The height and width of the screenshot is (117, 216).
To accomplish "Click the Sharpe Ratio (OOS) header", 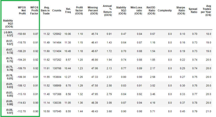I will (x=181, y=10).
